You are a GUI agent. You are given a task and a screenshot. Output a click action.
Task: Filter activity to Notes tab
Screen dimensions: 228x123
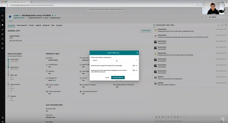(168, 25)
